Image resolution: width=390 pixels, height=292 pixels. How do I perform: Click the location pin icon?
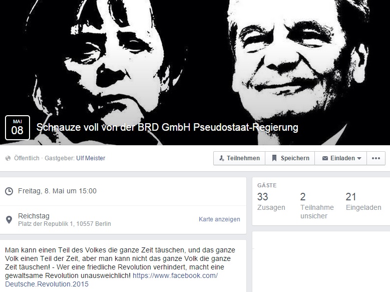9,219
